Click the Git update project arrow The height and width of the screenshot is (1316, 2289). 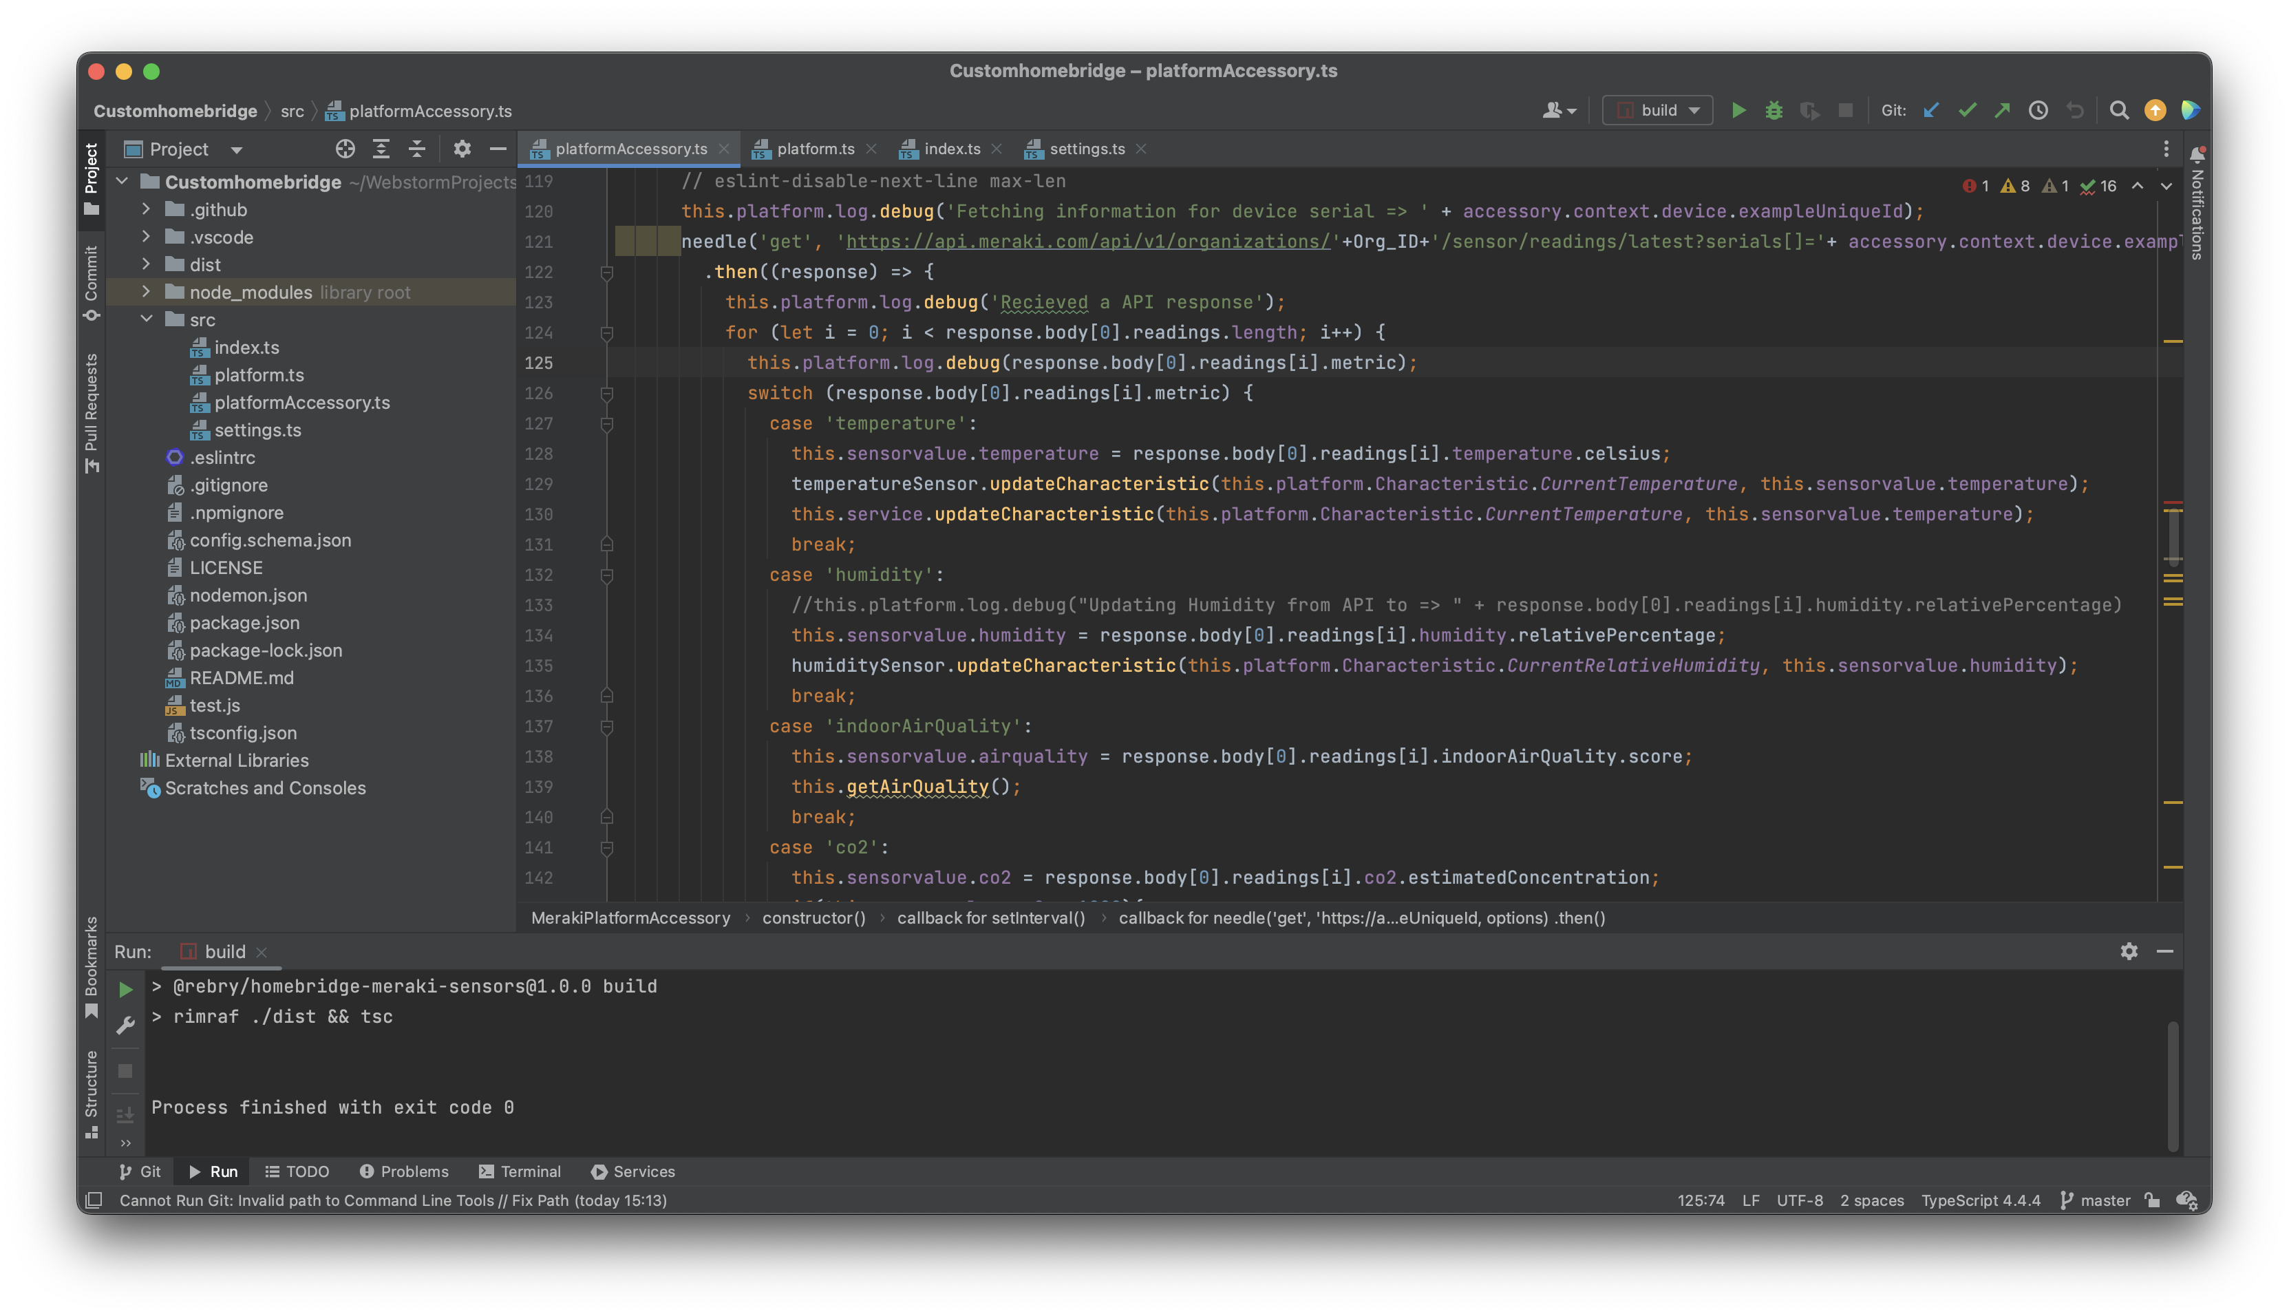[x=1931, y=110]
